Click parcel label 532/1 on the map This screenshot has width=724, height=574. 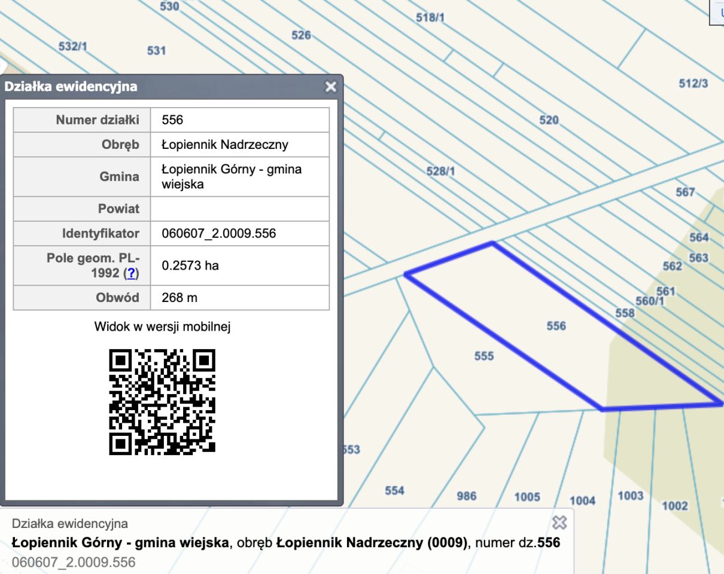click(x=73, y=46)
